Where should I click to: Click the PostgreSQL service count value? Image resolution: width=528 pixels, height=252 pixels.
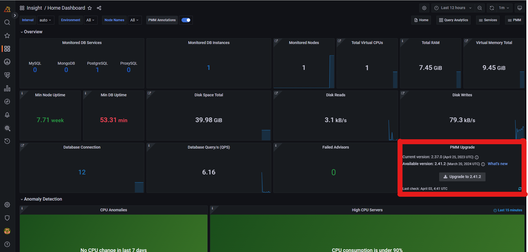pos(97,70)
